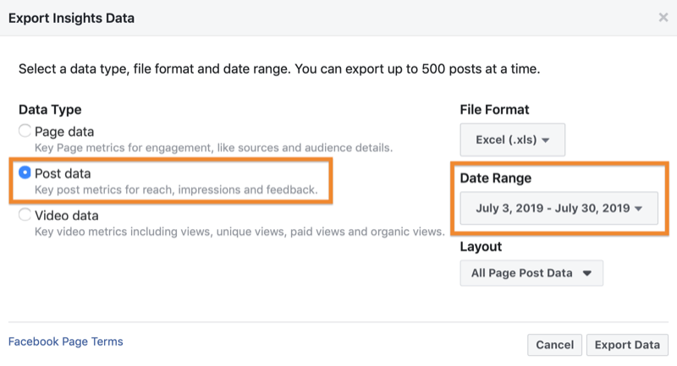Close the Export Insights Data dialog

tap(663, 17)
